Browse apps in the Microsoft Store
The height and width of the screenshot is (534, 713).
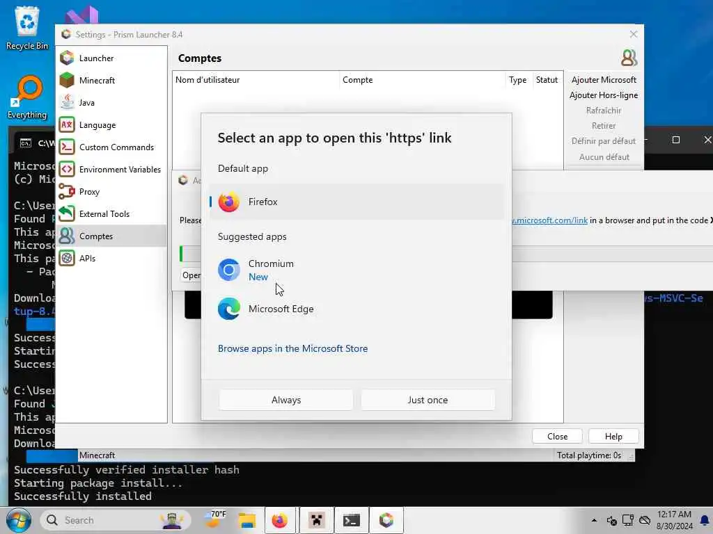click(293, 349)
